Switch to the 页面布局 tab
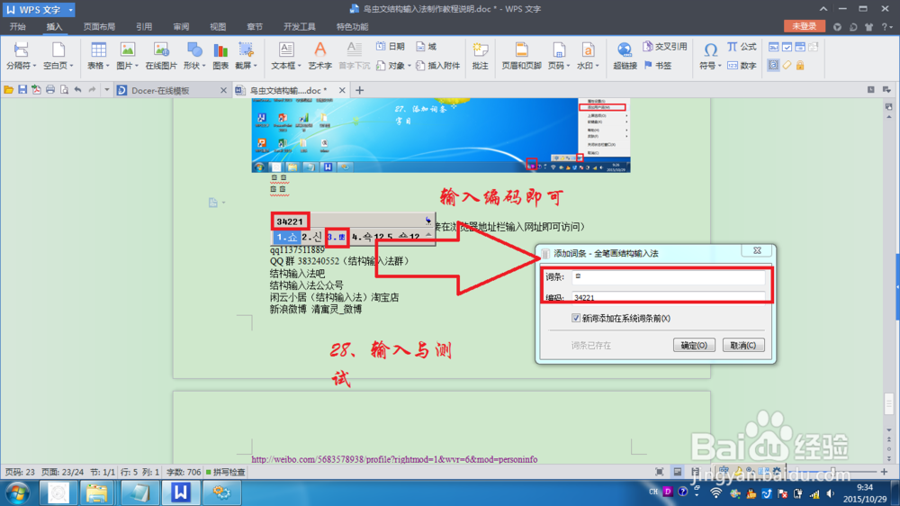Screen dimensions: 900x506 point(99,26)
